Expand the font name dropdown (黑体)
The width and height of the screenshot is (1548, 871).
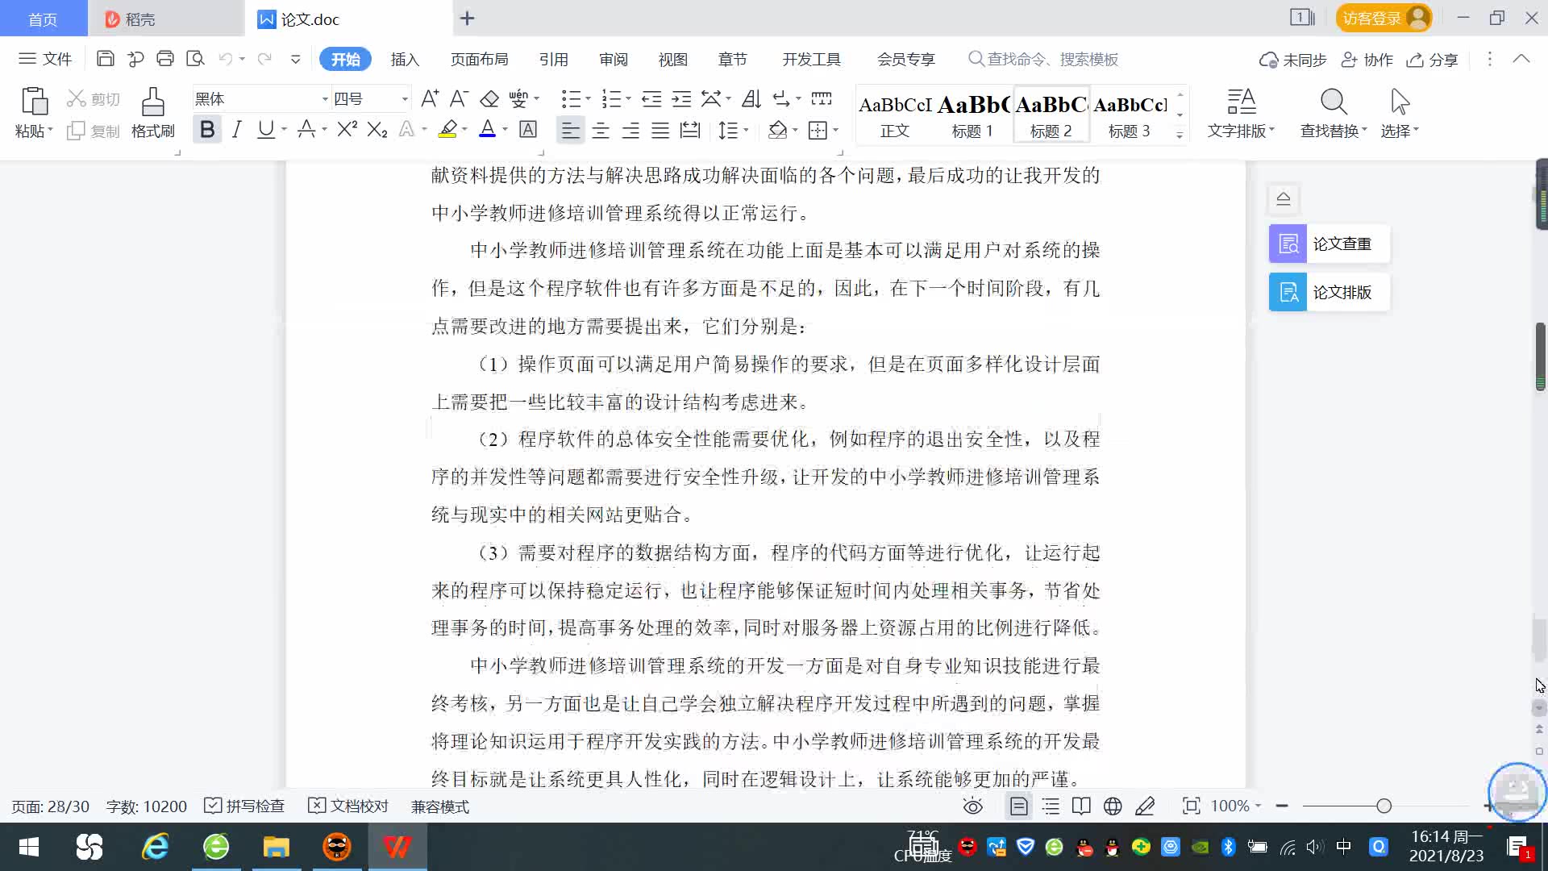[x=325, y=99]
